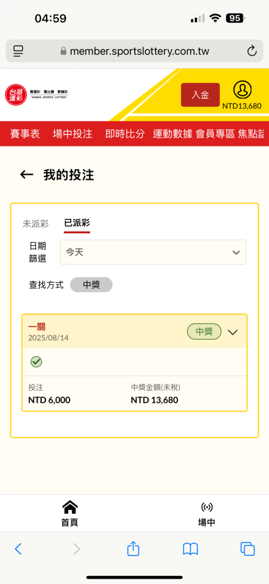Click the red 入金 deposit button
Image resolution: width=269 pixels, height=584 pixels.
coord(200,95)
